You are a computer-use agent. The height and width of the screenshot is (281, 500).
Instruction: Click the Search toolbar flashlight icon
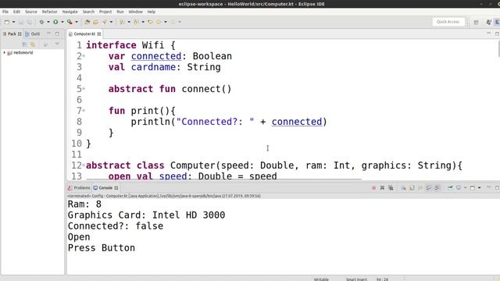click(104, 22)
